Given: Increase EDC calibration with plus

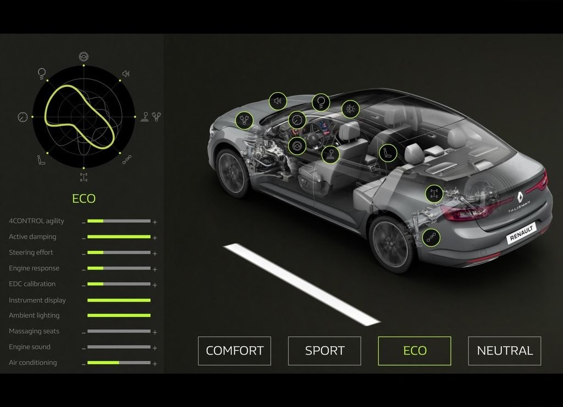Looking at the screenshot, I should coord(154,285).
